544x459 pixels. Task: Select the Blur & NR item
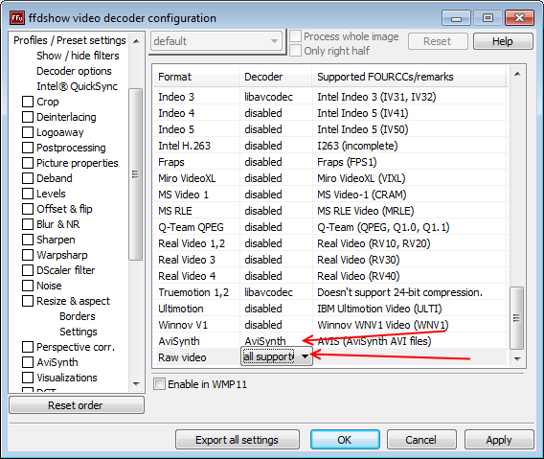click(x=57, y=224)
